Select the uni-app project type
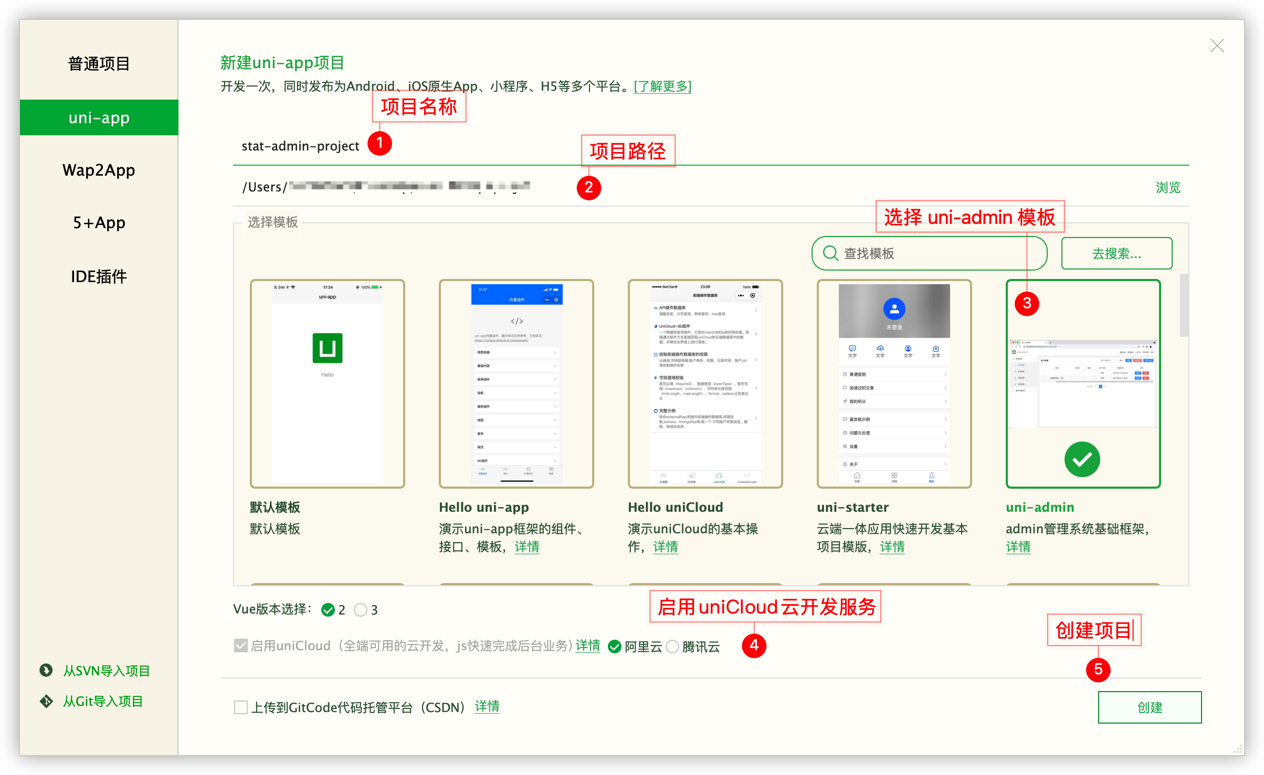This screenshot has height=775, width=1264. coord(99,117)
